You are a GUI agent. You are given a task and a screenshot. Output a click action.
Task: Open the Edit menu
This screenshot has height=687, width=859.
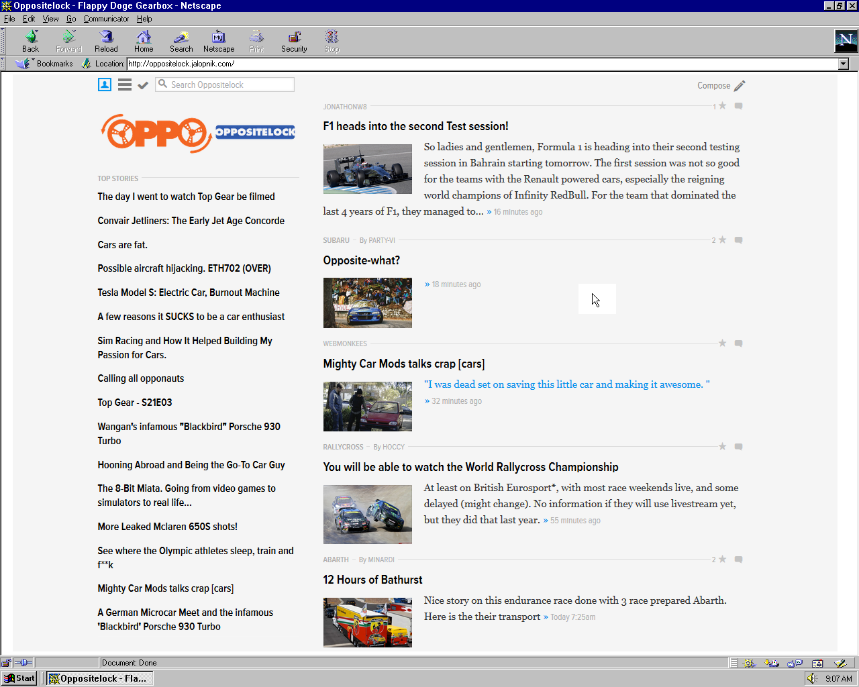(x=29, y=19)
